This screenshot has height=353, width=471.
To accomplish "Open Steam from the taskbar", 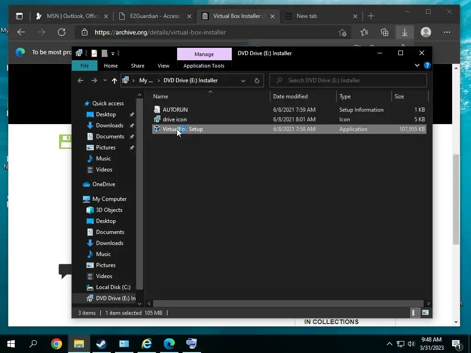I will 102,344.
